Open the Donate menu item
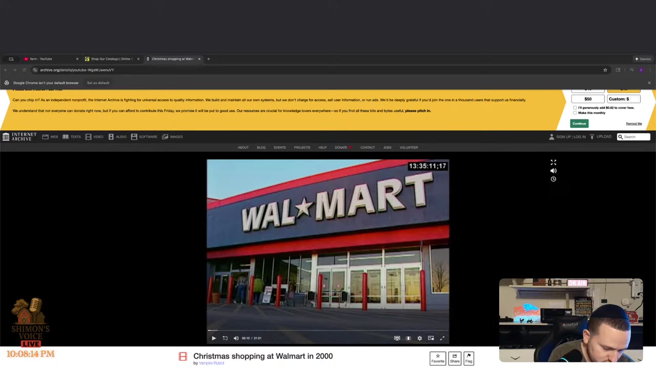Screen dimensions: 656x369 (x=342, y=148)
